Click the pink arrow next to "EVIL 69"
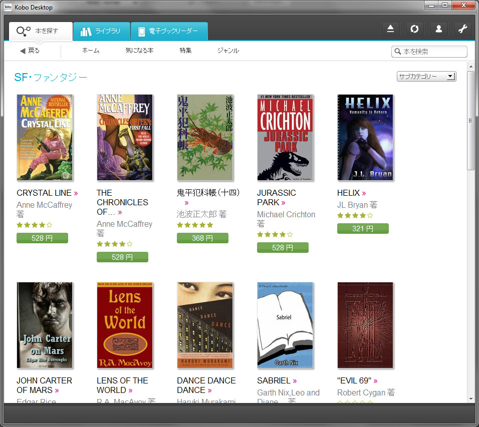Viewport: 479px width, 427px height. 375,381
